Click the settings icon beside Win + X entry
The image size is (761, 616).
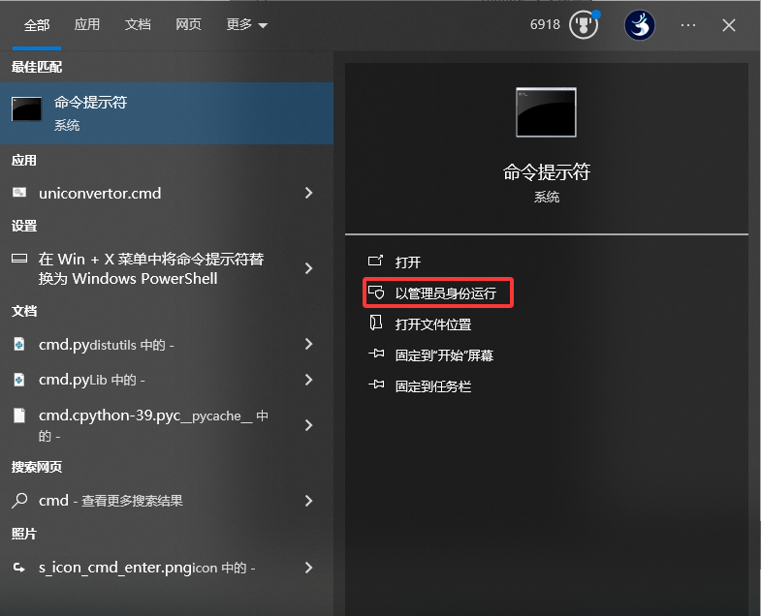19,259
